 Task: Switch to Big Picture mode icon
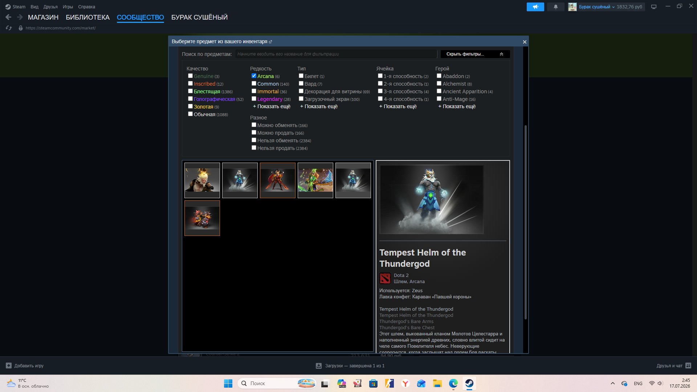(x=654, y=7)
